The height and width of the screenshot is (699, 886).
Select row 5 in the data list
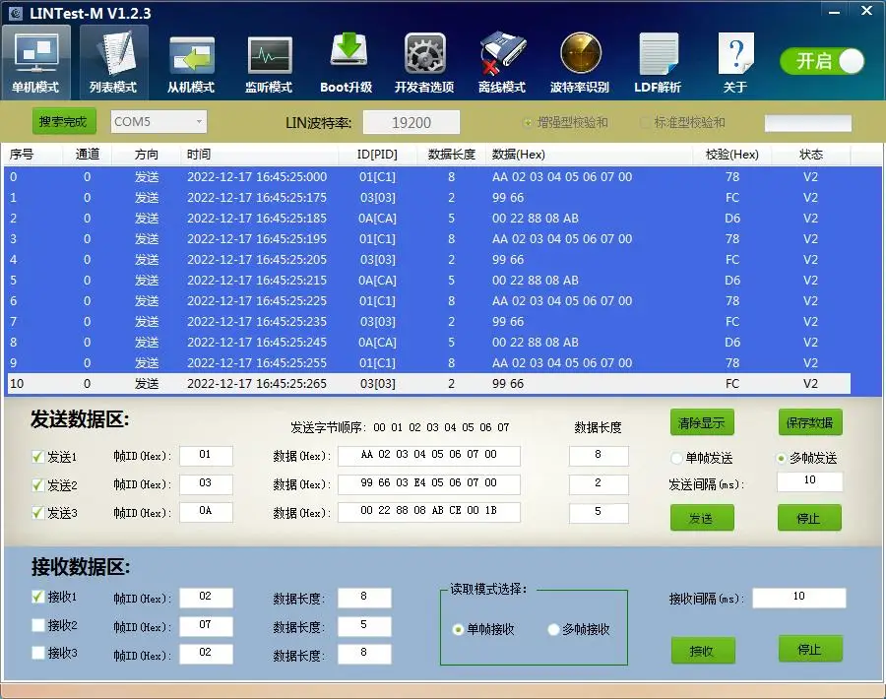[x=394, y=281]
